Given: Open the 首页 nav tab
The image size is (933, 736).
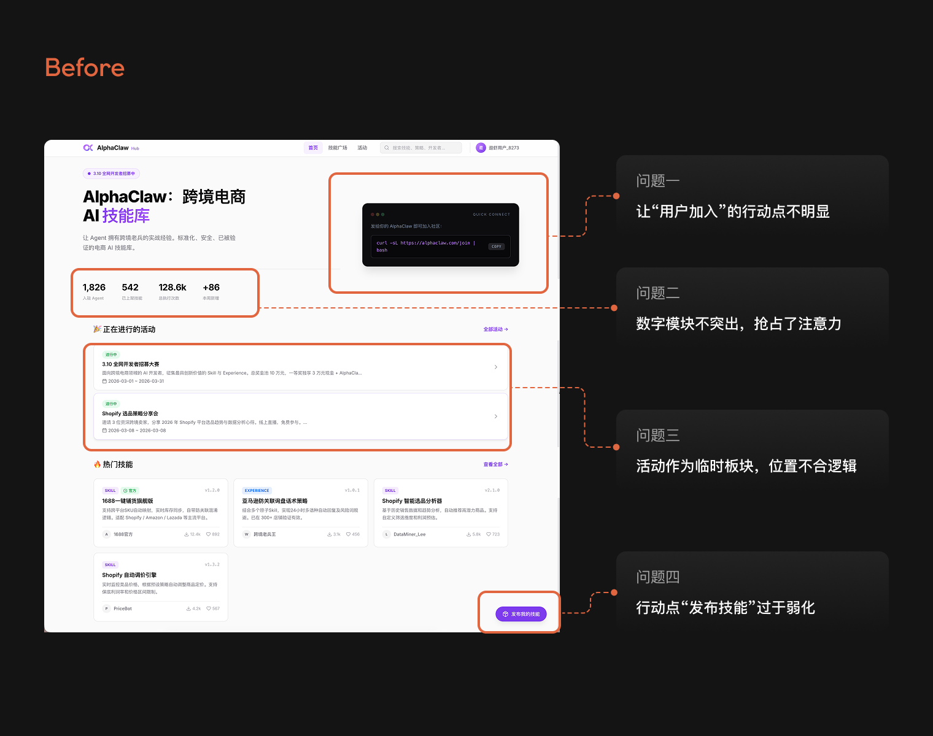Looking at the screenshot, I should point(313,148).
